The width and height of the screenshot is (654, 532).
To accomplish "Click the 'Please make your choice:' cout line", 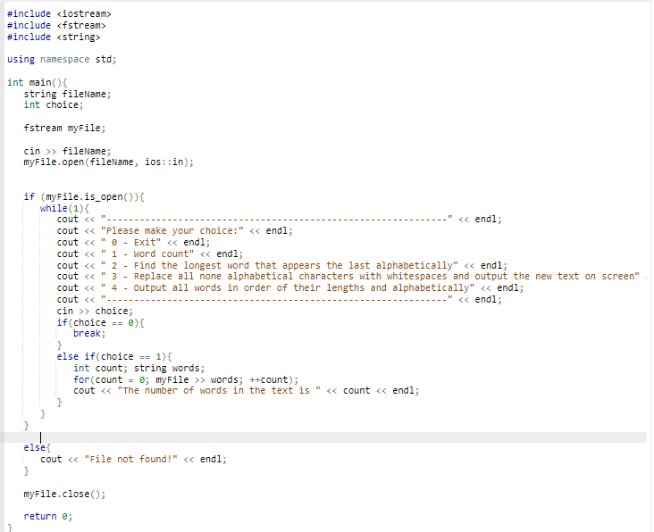I will pos(175,231).
